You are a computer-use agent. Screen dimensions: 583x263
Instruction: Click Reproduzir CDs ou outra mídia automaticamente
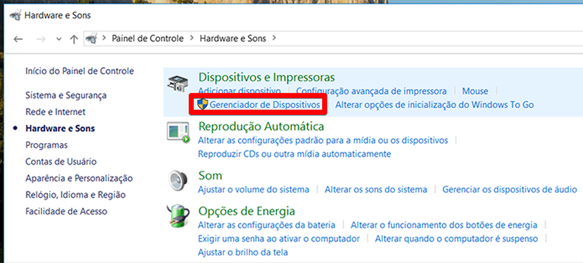294,153
